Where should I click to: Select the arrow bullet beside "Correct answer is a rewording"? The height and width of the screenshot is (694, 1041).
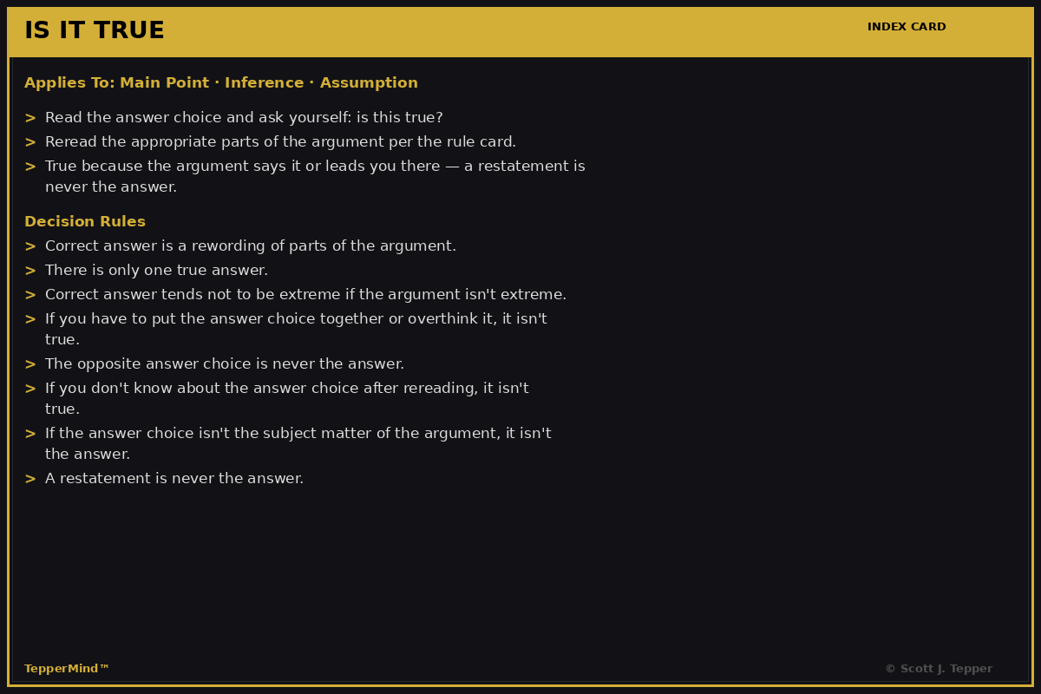pos(30,246)
